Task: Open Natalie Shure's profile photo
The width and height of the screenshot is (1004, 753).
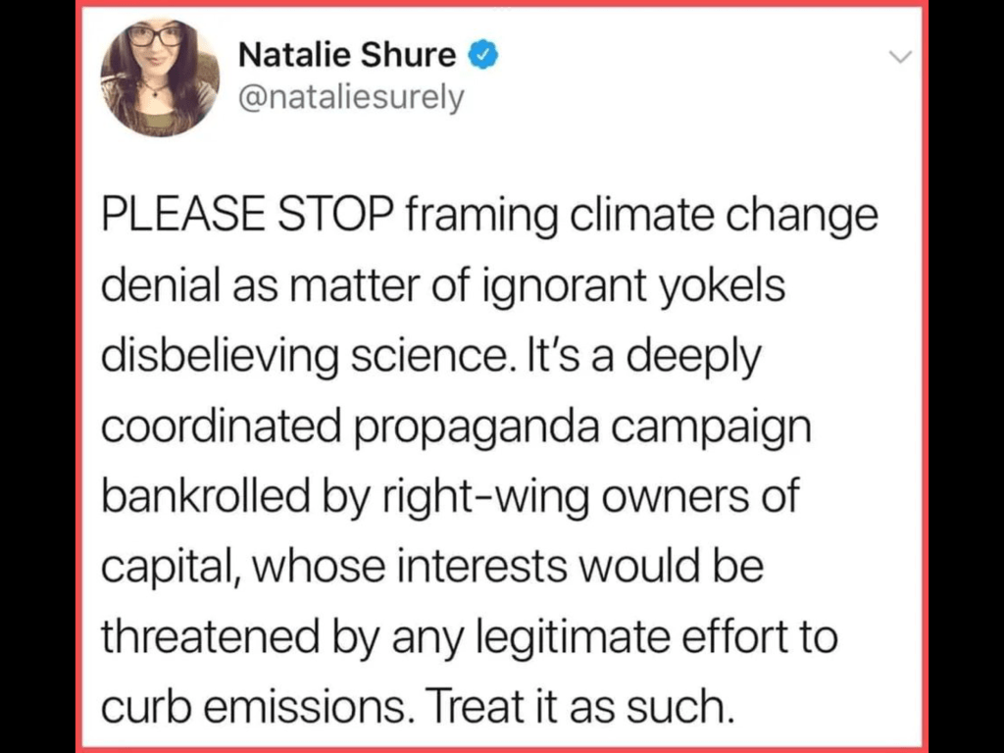Action: (x=158, y=75)
